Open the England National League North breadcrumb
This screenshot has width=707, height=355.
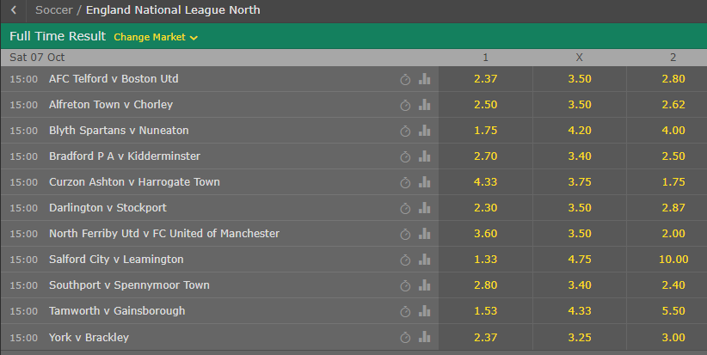coord(173,10)
